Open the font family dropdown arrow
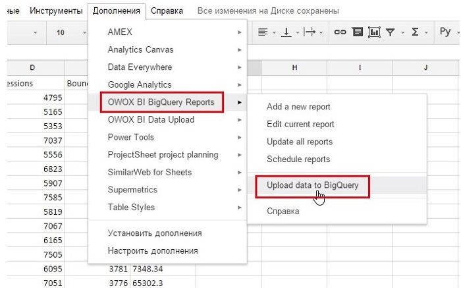Image resolution: width=461 pixels, height=288 pixels. click(36, 32)
